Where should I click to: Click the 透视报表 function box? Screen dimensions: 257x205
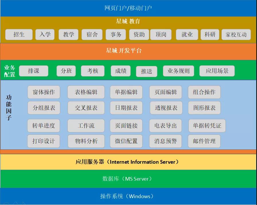[x=166, y=108]
